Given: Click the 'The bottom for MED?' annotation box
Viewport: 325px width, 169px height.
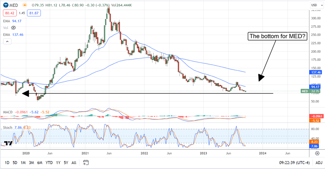Looking at the screenshot, I should click(277, 37).
